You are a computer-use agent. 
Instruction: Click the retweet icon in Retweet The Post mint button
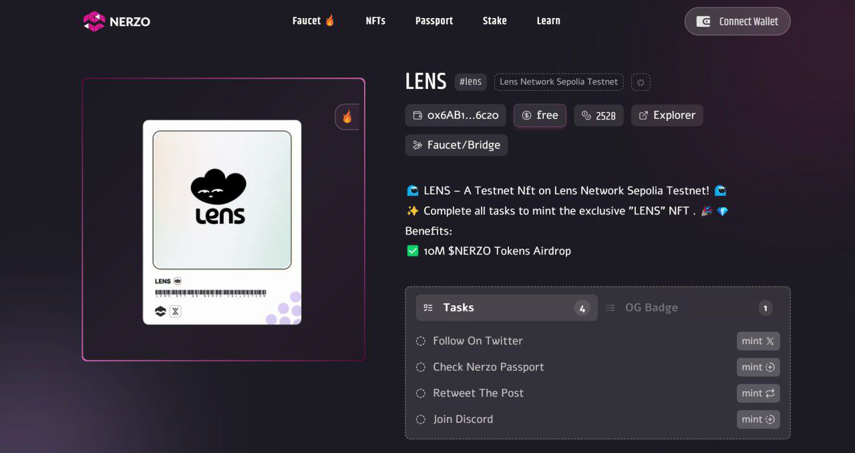770,394
